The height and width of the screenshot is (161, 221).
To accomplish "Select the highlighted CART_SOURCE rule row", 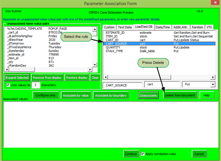I will click(159, 44).
